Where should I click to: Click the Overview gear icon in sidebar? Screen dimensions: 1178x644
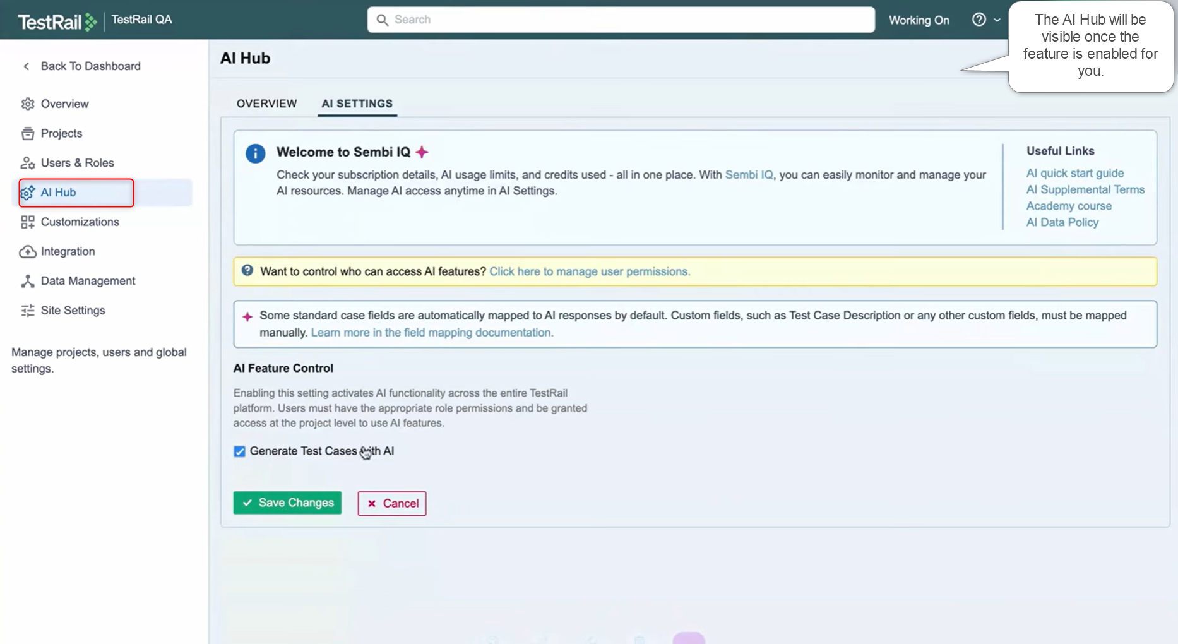point(28,104)
